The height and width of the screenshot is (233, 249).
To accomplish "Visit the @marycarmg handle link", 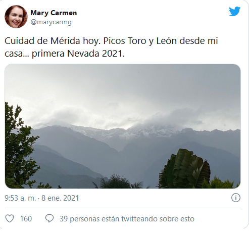I will [51, 22].
